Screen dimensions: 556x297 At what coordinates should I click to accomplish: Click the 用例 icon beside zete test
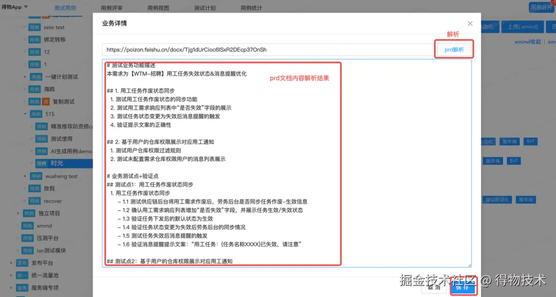point(34,27)
